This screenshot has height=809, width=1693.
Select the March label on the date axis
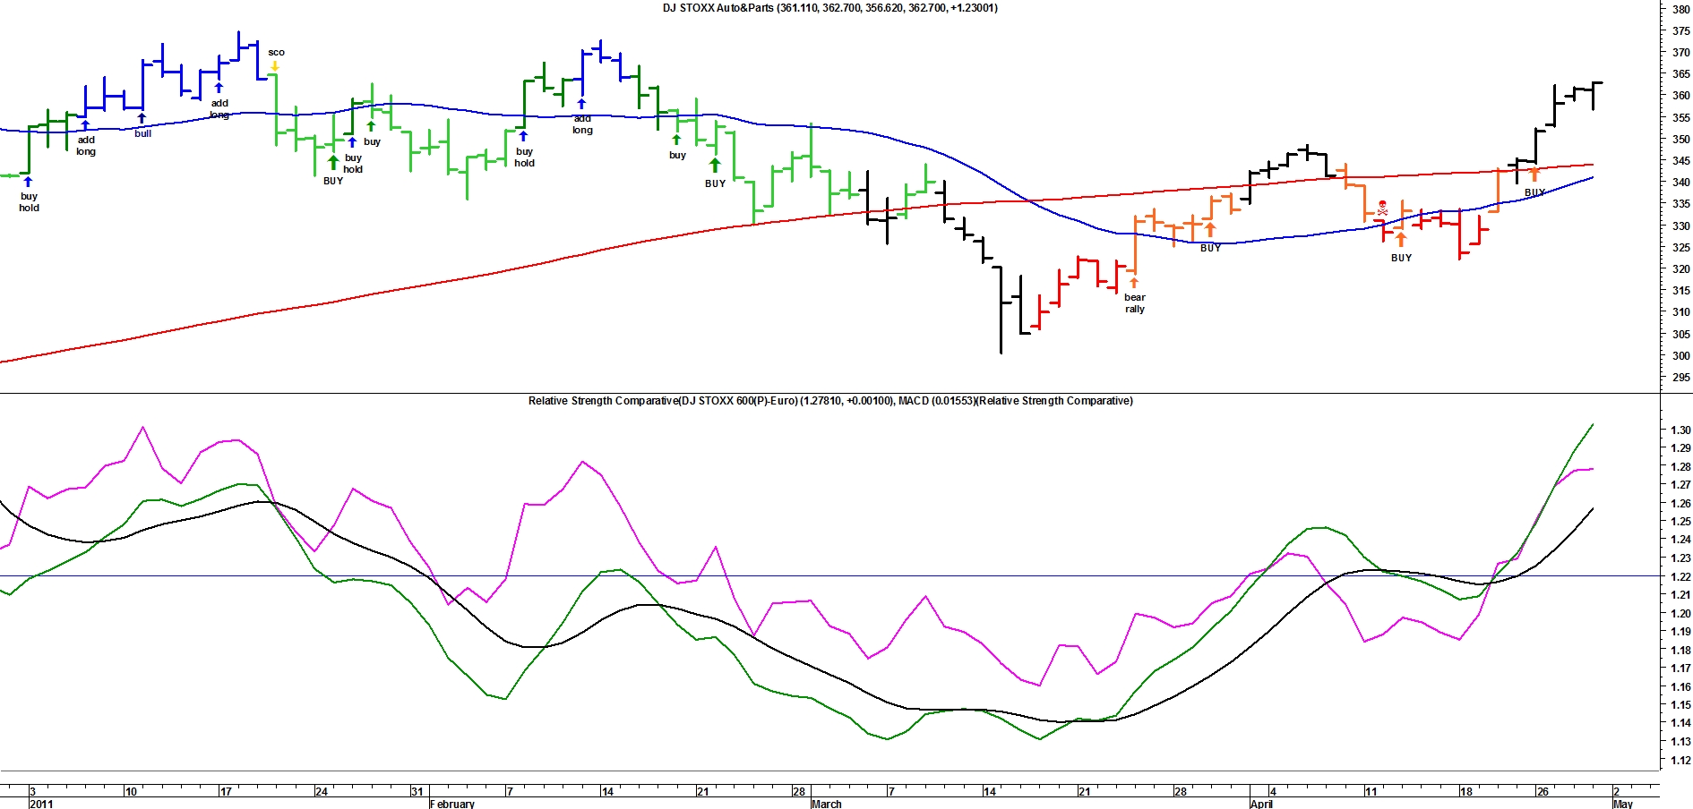826,804
